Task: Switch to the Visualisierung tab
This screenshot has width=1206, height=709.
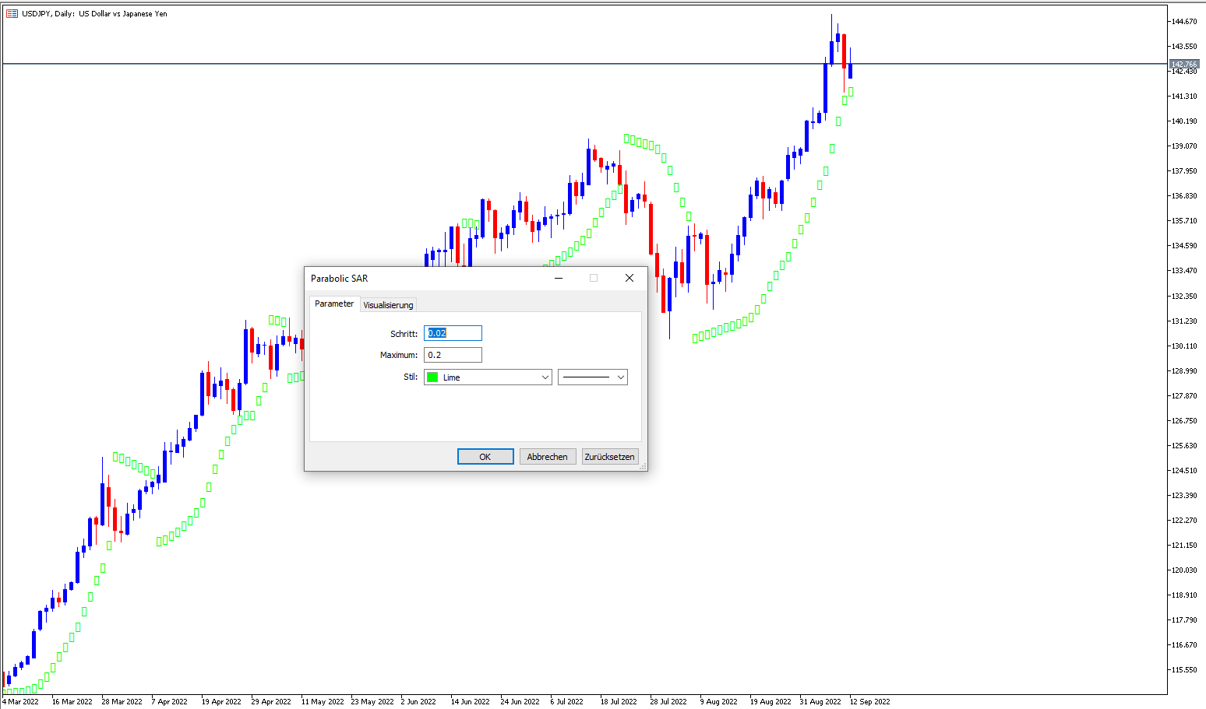Action: point(388,305)
